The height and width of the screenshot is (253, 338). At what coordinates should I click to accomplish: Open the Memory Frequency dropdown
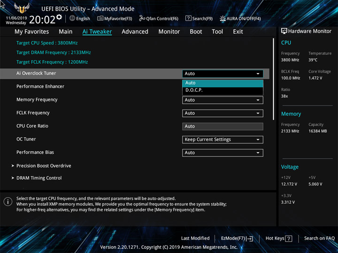pos(223,100)
